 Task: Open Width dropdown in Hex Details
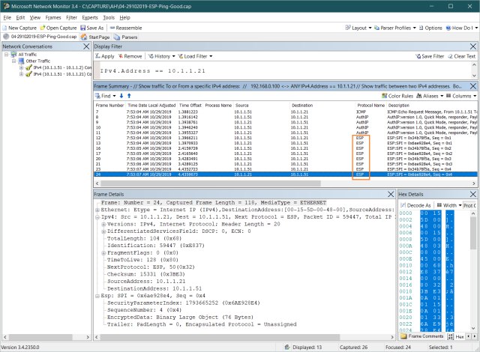[x=449, y=205]
